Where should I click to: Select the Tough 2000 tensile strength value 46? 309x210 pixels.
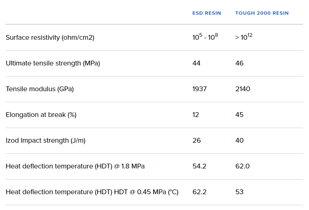[239, 63]
